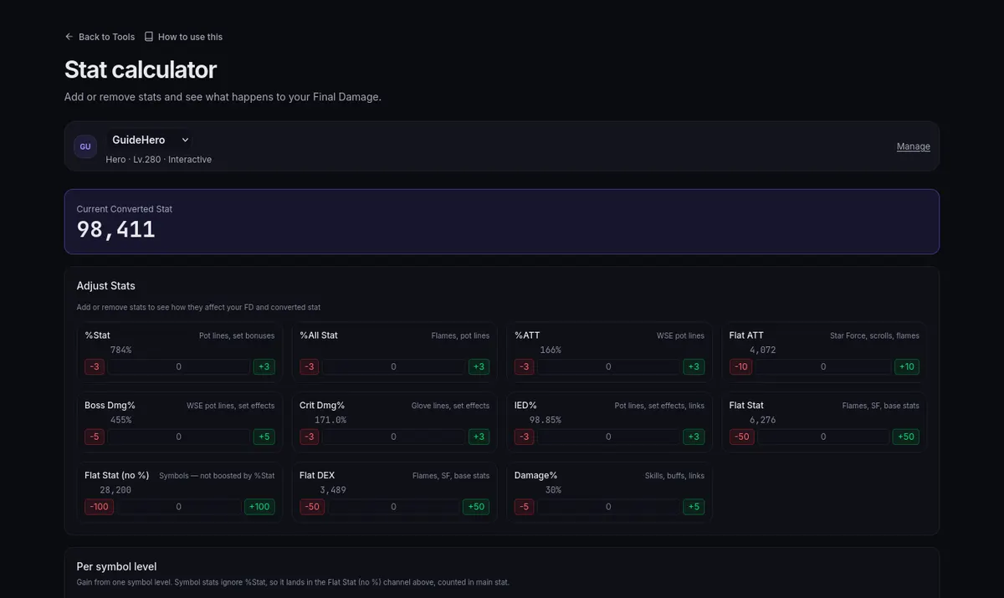Increase %ATT with the +3 button

pyautogui.click(x=694, y=366)
